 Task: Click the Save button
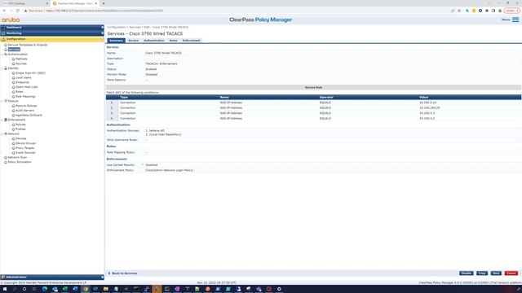(x=496, y=273)
